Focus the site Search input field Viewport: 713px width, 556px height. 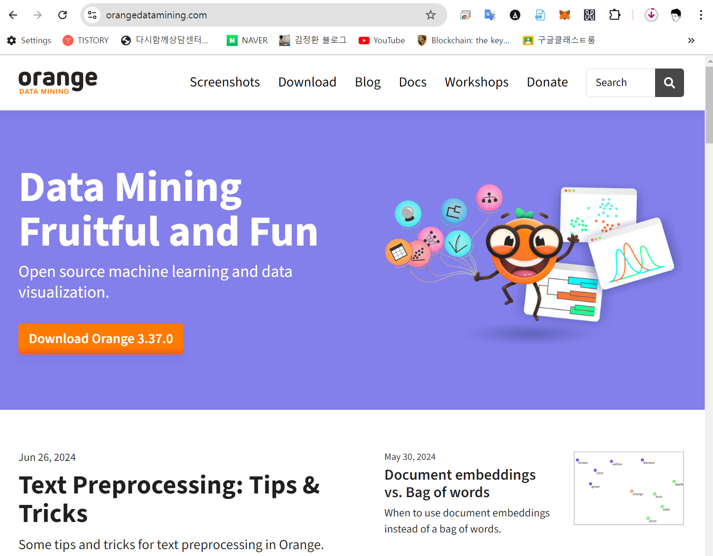[x=621, y=83]
